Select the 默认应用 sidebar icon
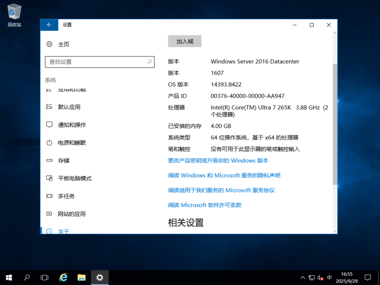Viewport: 380px width, 285px height. pos(49,107)
